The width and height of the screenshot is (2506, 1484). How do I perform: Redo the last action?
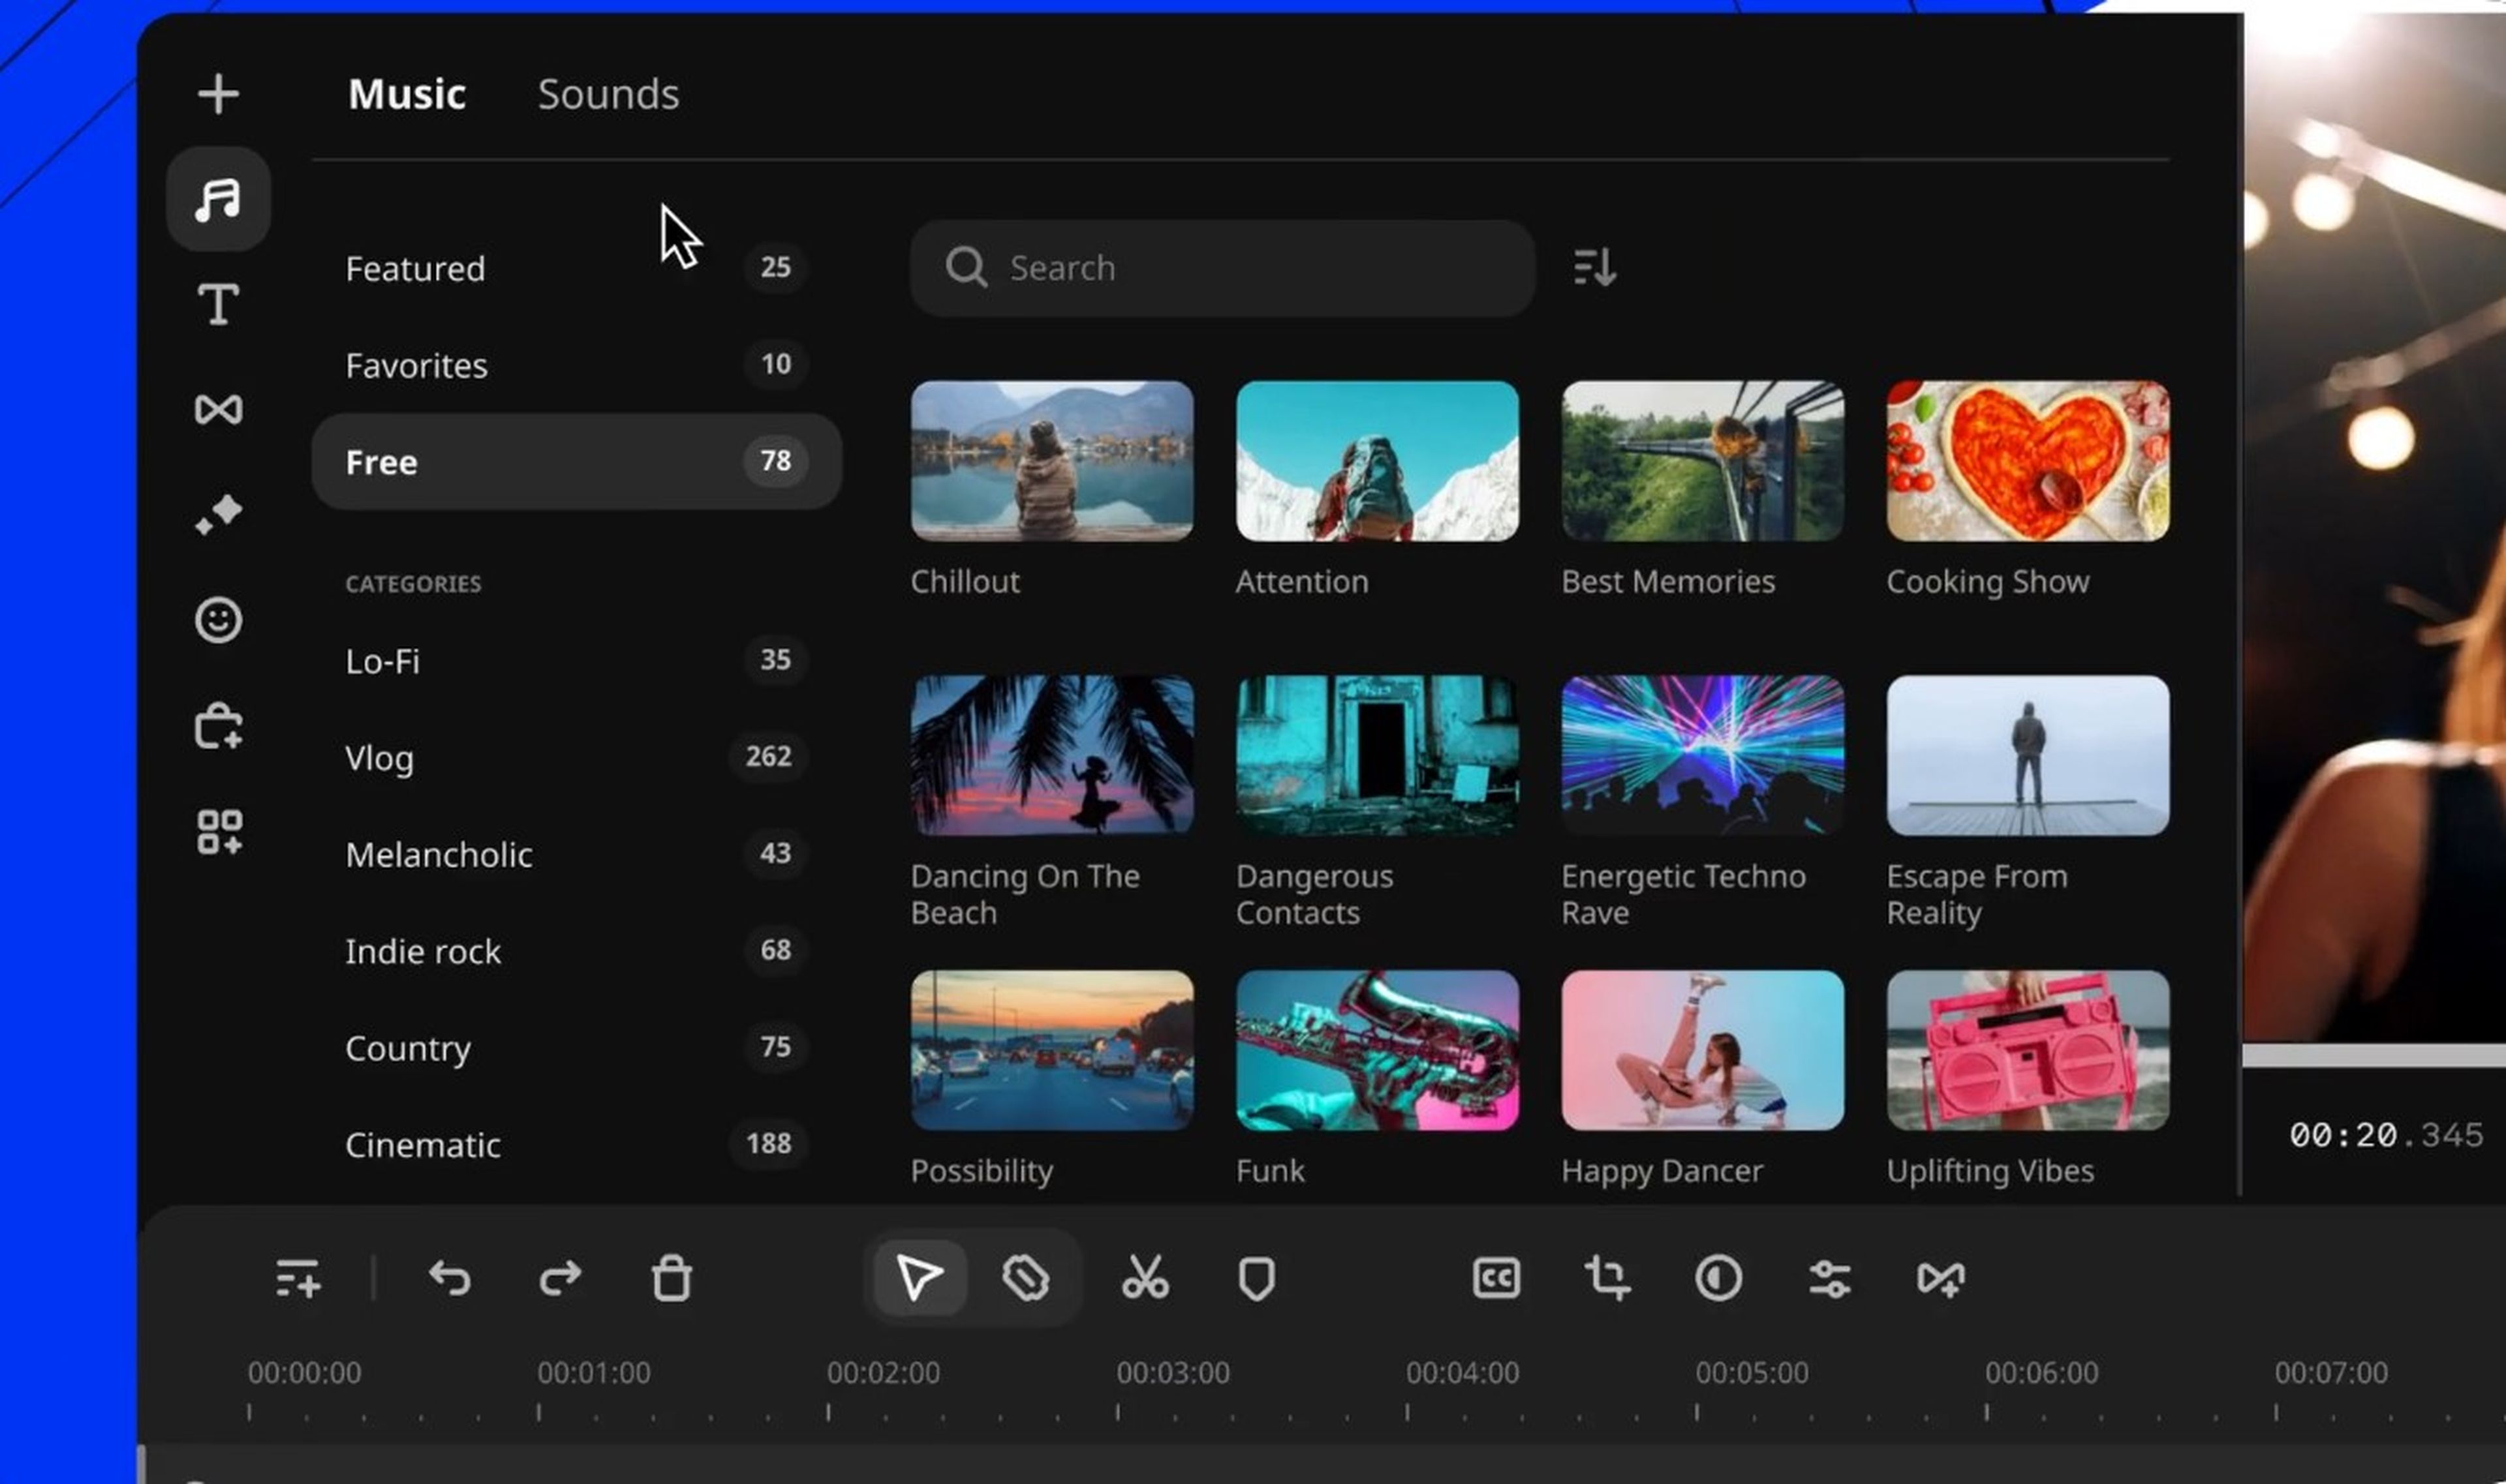pyautogui.click(x=560, y=1278)
